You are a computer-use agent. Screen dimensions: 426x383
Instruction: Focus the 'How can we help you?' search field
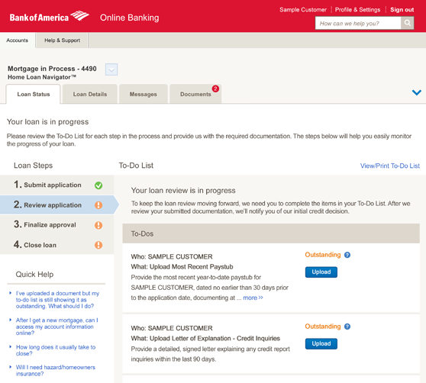click(x=358, y=23)
